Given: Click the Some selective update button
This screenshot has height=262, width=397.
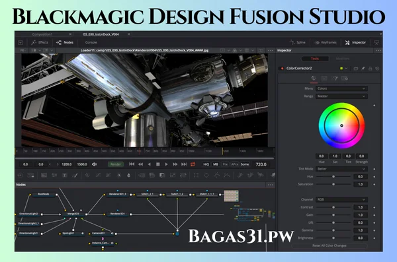Looking at the screenshot, I should pyautogui.click(x=245, y=164).
